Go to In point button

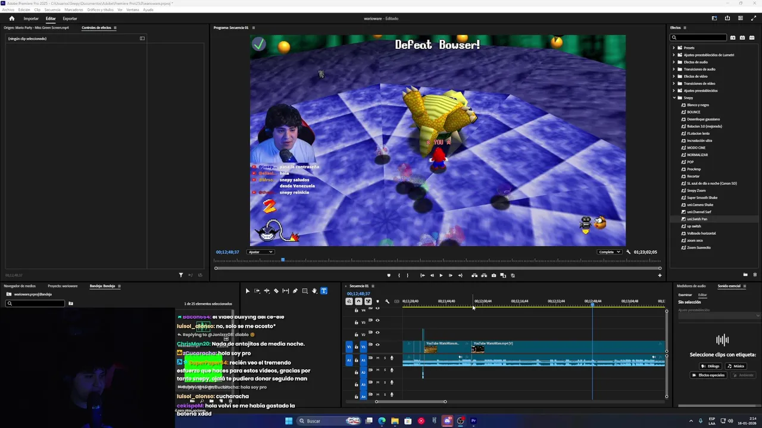point(423,275)
